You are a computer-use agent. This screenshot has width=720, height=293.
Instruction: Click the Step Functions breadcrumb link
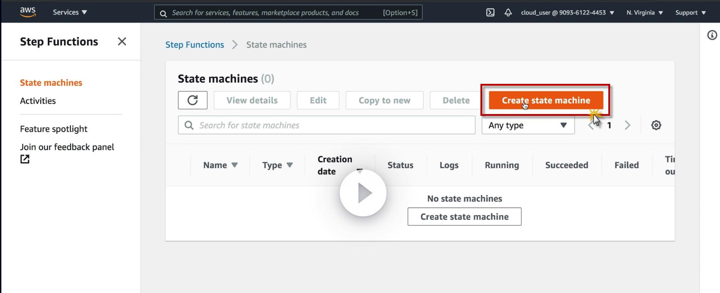(x=195, y=45)
